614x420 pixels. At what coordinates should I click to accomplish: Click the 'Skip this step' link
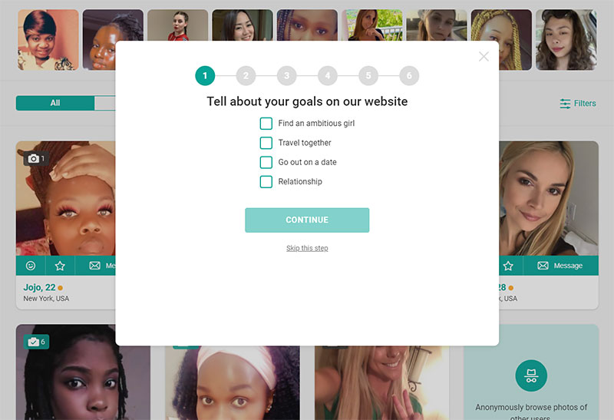point(307,248)
